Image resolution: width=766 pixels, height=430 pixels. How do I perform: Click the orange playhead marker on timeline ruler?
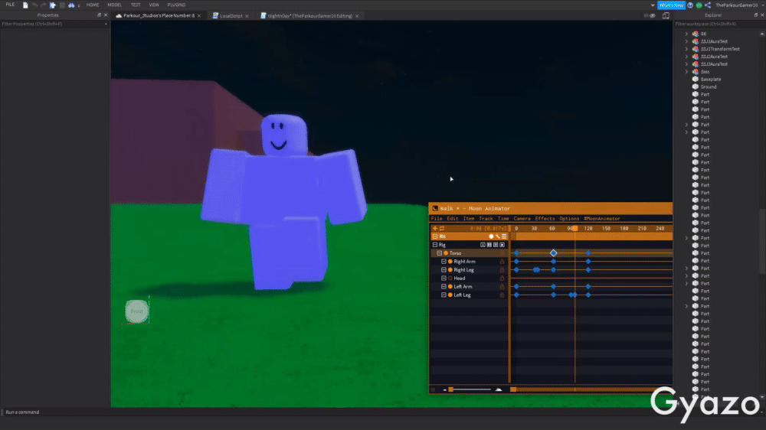(575, 229)
